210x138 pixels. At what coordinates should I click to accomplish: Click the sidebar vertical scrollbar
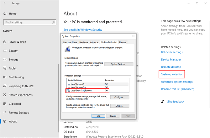(x=59, y=98)
